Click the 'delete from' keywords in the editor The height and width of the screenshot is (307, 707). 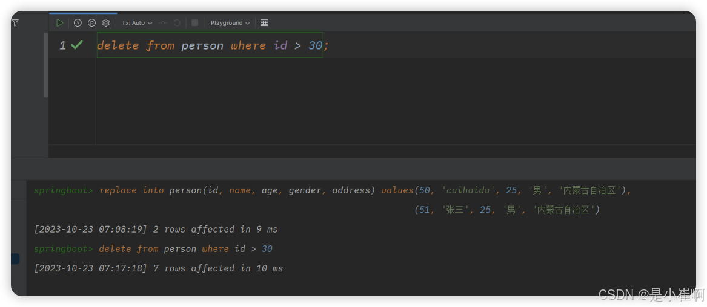(x=136, y=45)
